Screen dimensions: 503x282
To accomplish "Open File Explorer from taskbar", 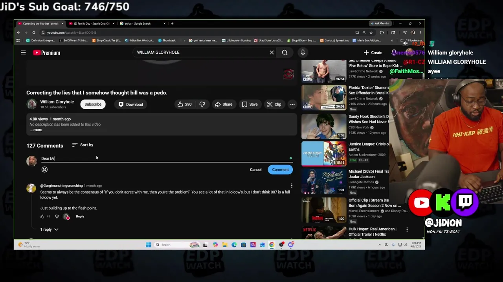I will (x=224, y=245).
